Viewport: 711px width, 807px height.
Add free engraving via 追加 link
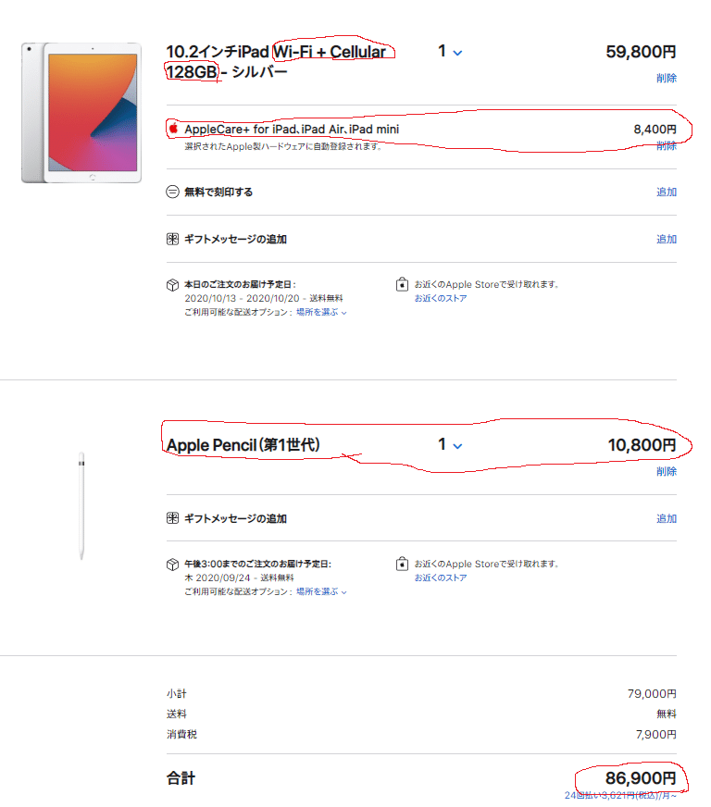666,192
